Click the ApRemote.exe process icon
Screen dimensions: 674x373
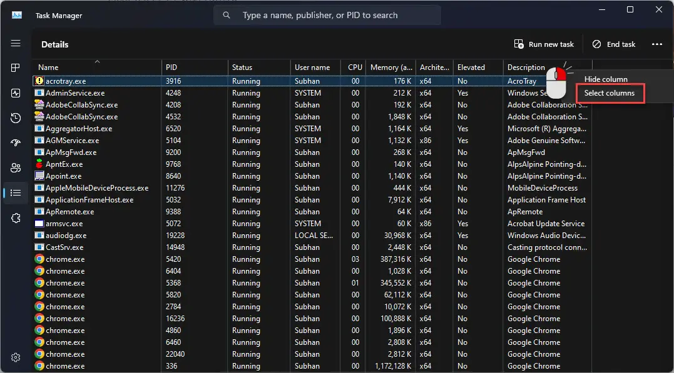click(x=39, y=212)
